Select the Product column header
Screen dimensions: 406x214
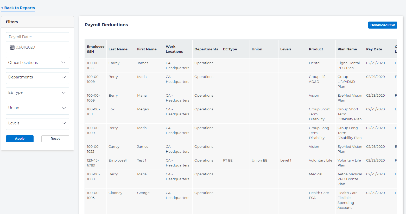click(x=316, y=49)
